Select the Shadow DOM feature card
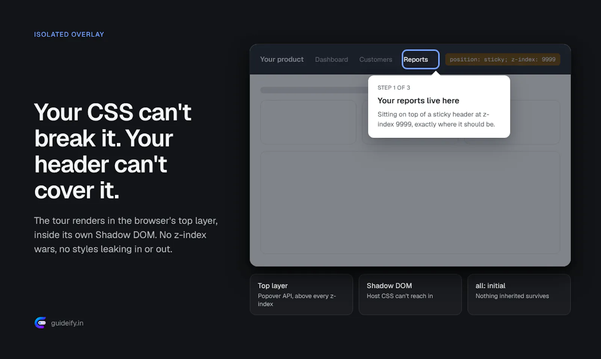Screen dimensions: 601x359 click(410, 294)
